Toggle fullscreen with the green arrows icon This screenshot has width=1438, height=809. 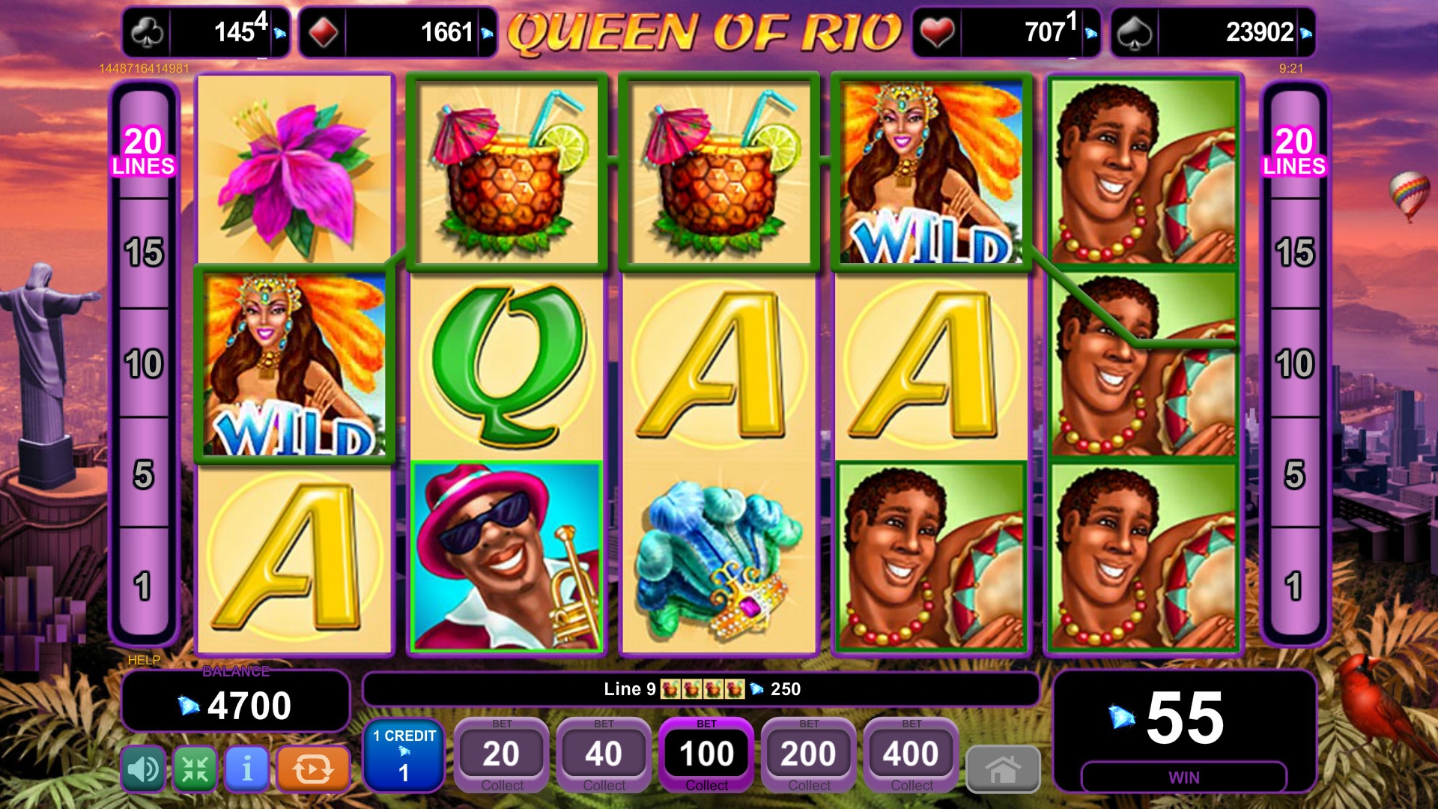point(195,769)
